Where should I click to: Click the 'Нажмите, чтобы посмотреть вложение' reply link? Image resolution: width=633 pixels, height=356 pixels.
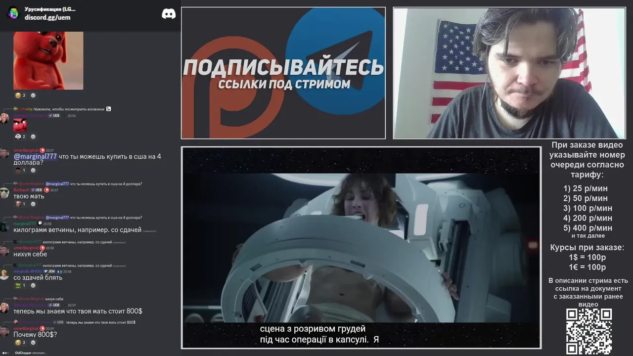[69, 109]
